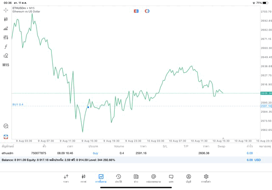
Task: Open the การตั้งค่า settings tab
Action: pos(206,178)
